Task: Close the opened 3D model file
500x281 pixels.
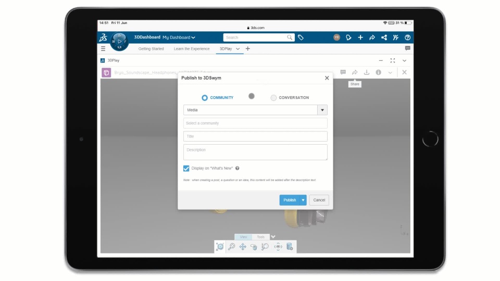Action: [x=404, y=72]
